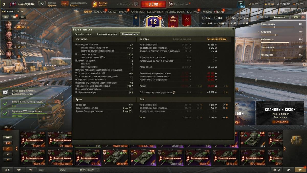Image resolution: width=307 pixels, height=173 pixels.
Task: Open free experience balance 570 568
Action: click(x=298, y=4)
